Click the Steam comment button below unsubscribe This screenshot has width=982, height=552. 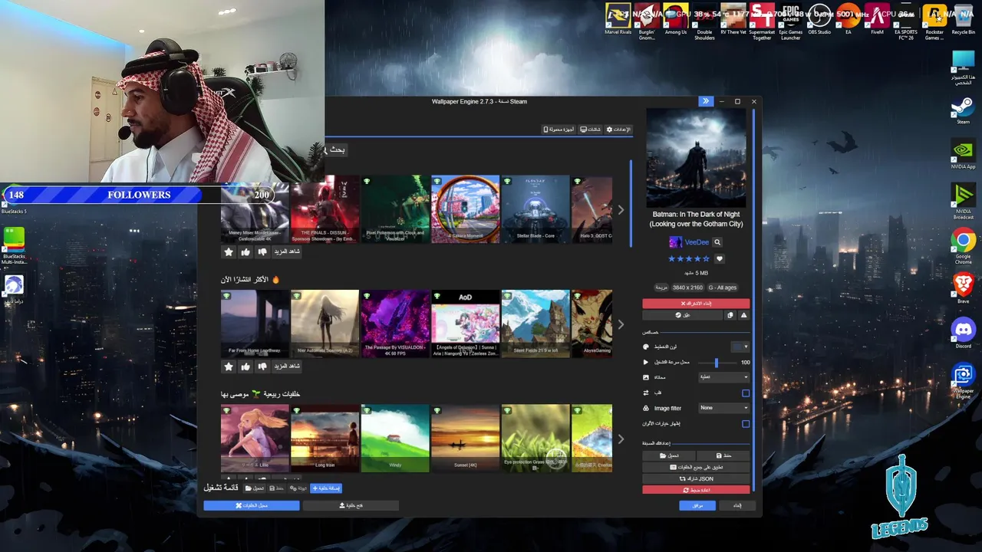[x=683, y=315]
